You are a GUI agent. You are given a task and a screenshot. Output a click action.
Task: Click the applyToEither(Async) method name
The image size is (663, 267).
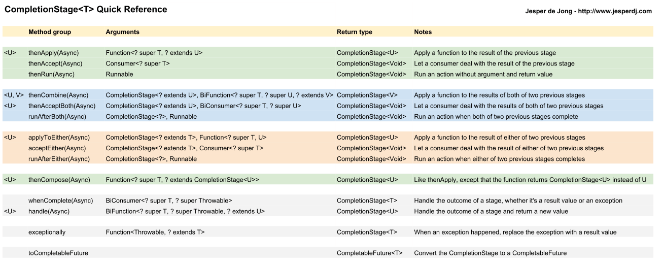[59, 138]
